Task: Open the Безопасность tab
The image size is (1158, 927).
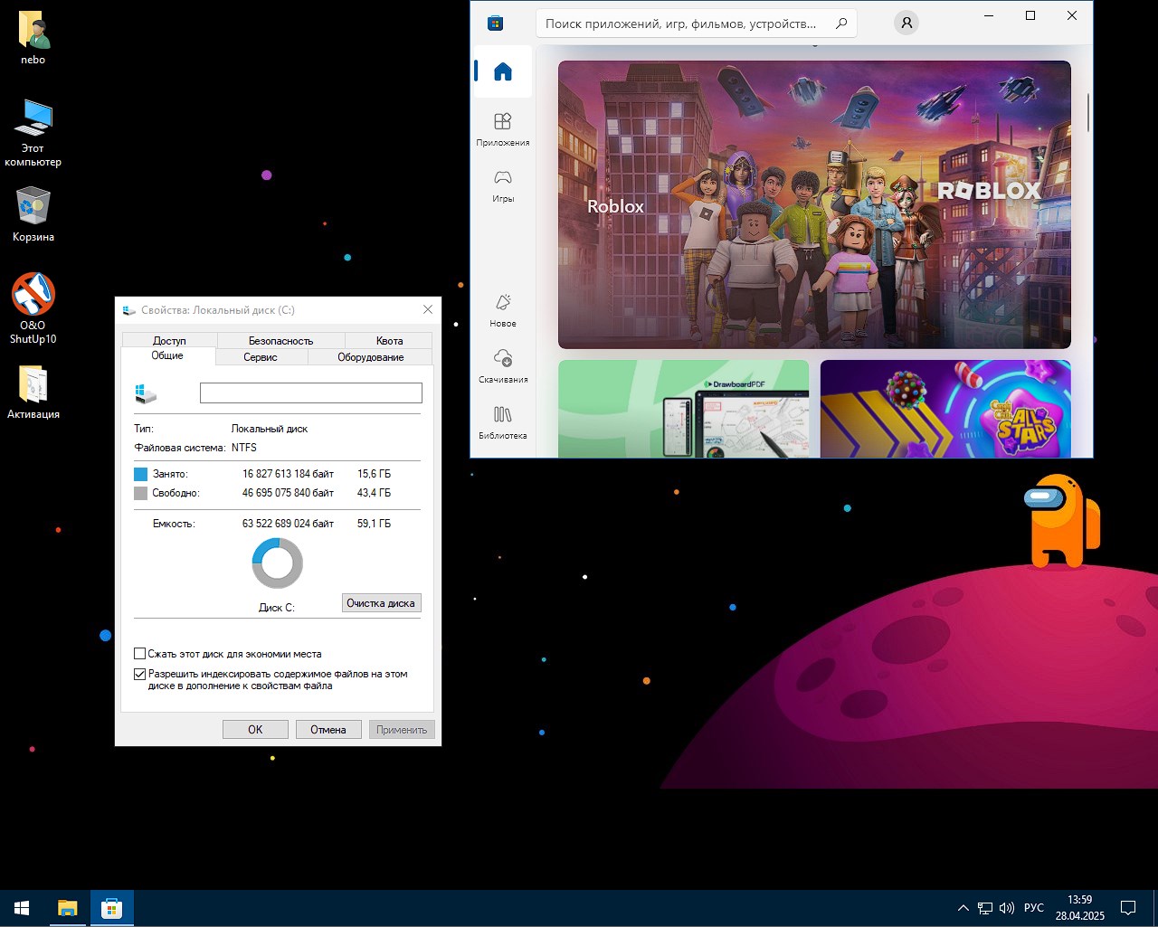Action: (279, 340)
